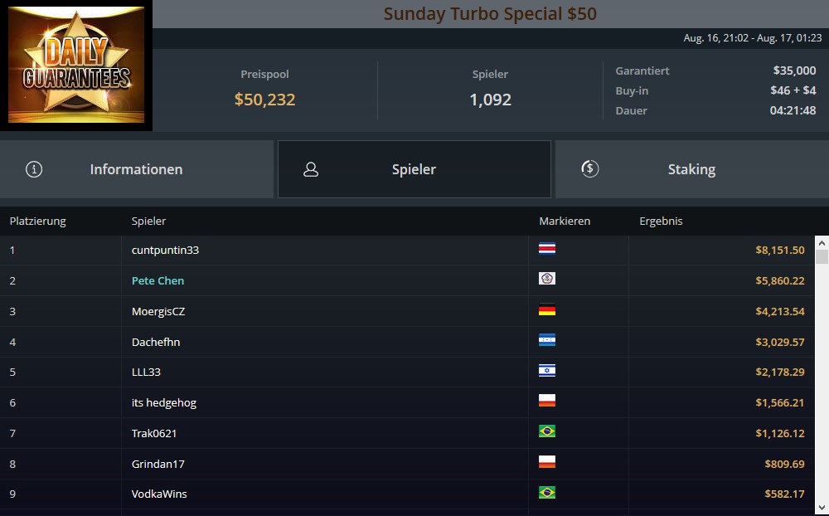Sort by the Ergebnis column header
The image size is (829, 516).
(x=661, y=221)
